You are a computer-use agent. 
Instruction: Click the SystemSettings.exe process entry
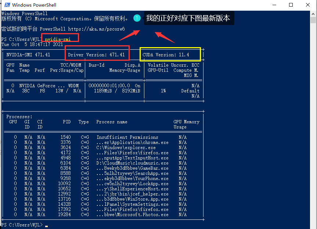tap(133, 204)
